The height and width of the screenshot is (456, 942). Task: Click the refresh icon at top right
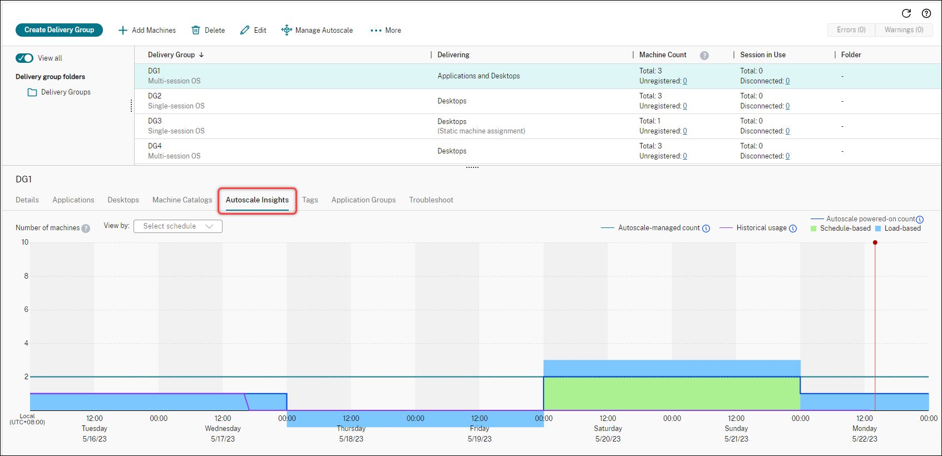[x=906, y=13]
